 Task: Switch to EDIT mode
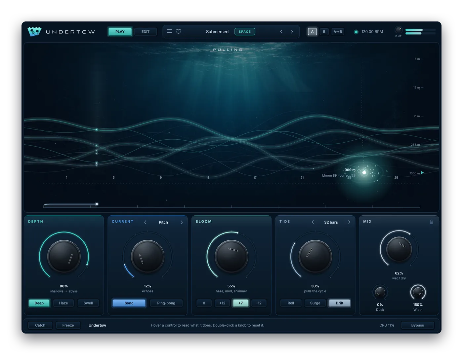pos(146,32)
